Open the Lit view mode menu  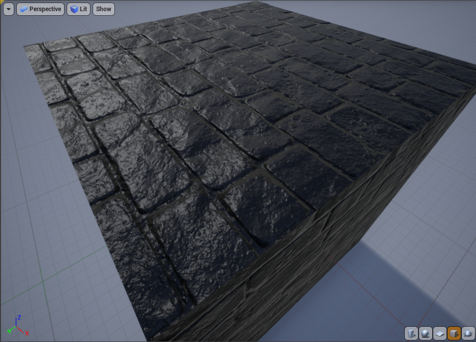point(79,9)
